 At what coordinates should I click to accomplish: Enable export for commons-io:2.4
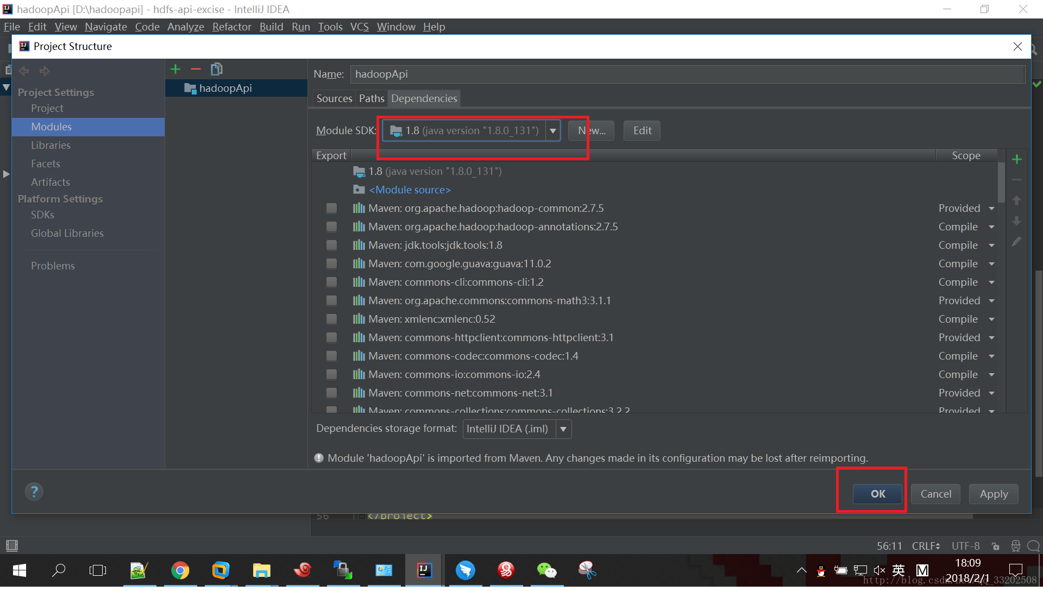pos(331,375)
